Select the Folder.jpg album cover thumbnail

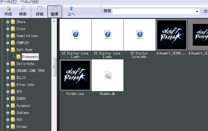click(75, 75)
